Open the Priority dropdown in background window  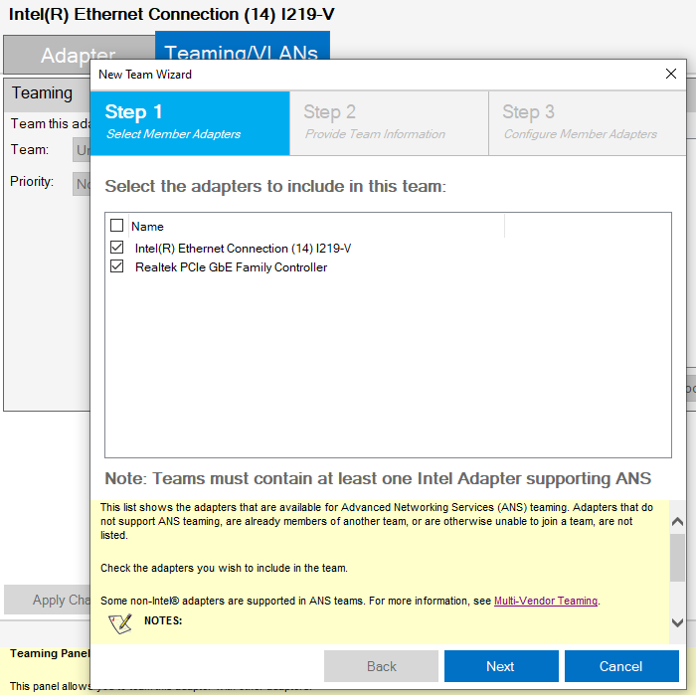click(82, 184)
